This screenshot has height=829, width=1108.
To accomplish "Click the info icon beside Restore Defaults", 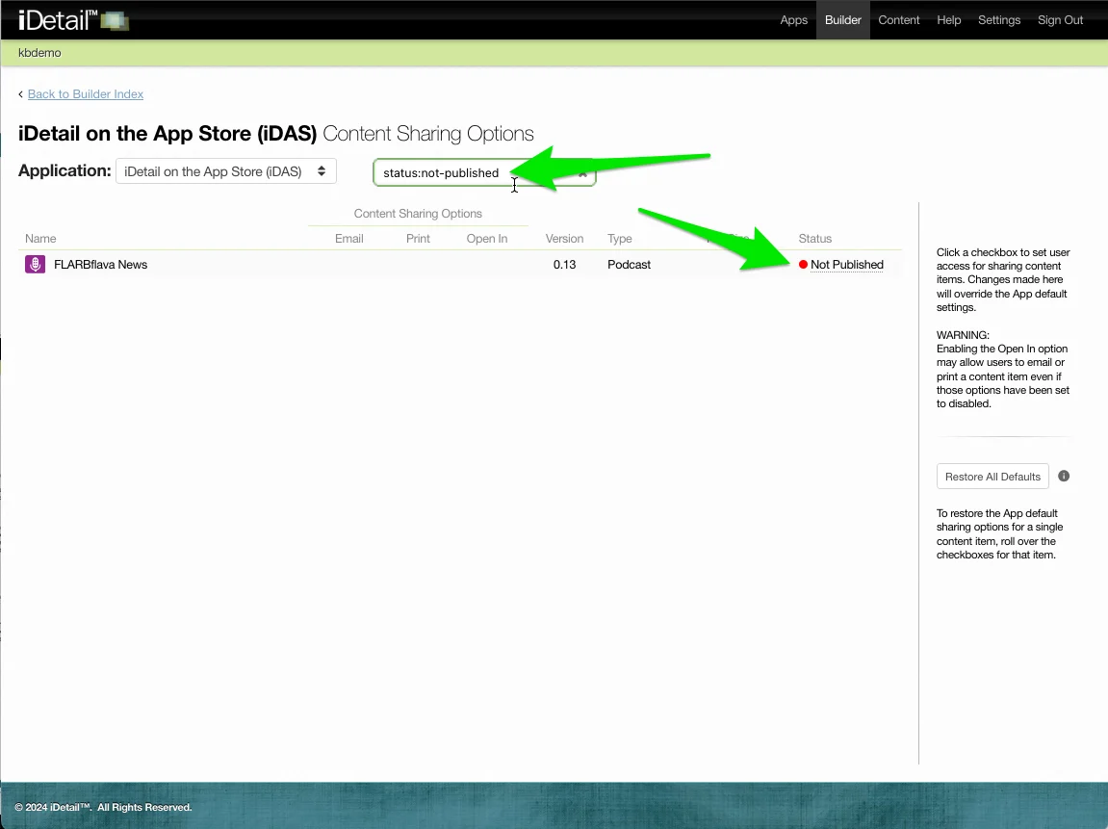I will 1064,476.
